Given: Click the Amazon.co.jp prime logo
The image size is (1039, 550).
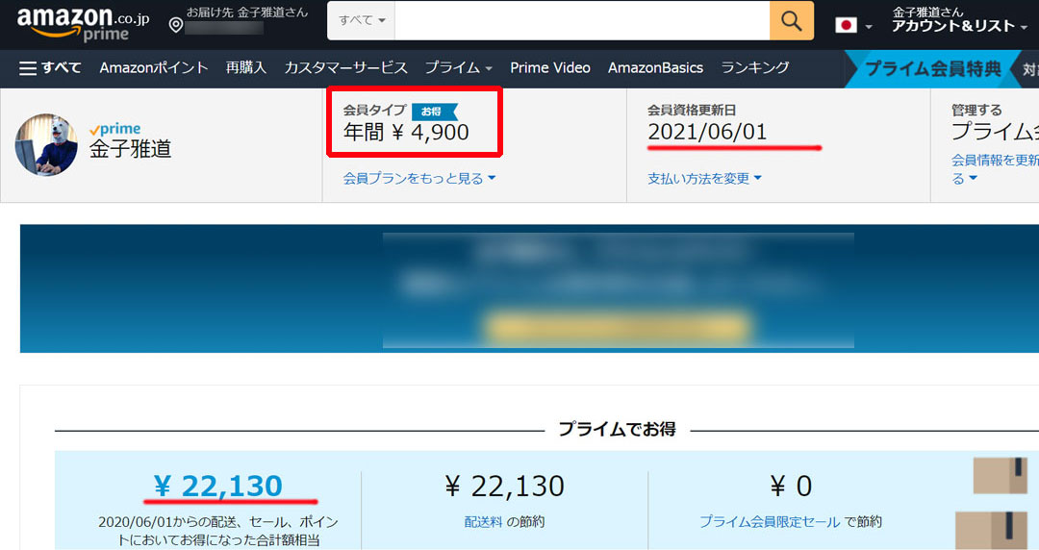Looking at the screenshot, I should [x=83, y=24].
